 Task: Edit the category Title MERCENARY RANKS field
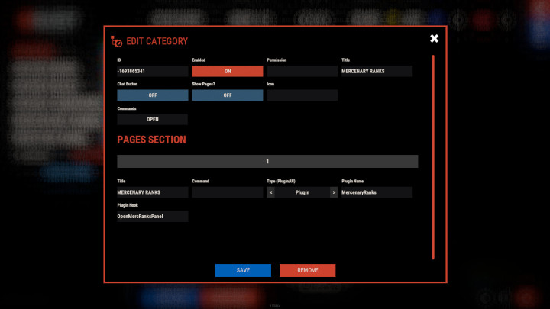pos(377,71)
